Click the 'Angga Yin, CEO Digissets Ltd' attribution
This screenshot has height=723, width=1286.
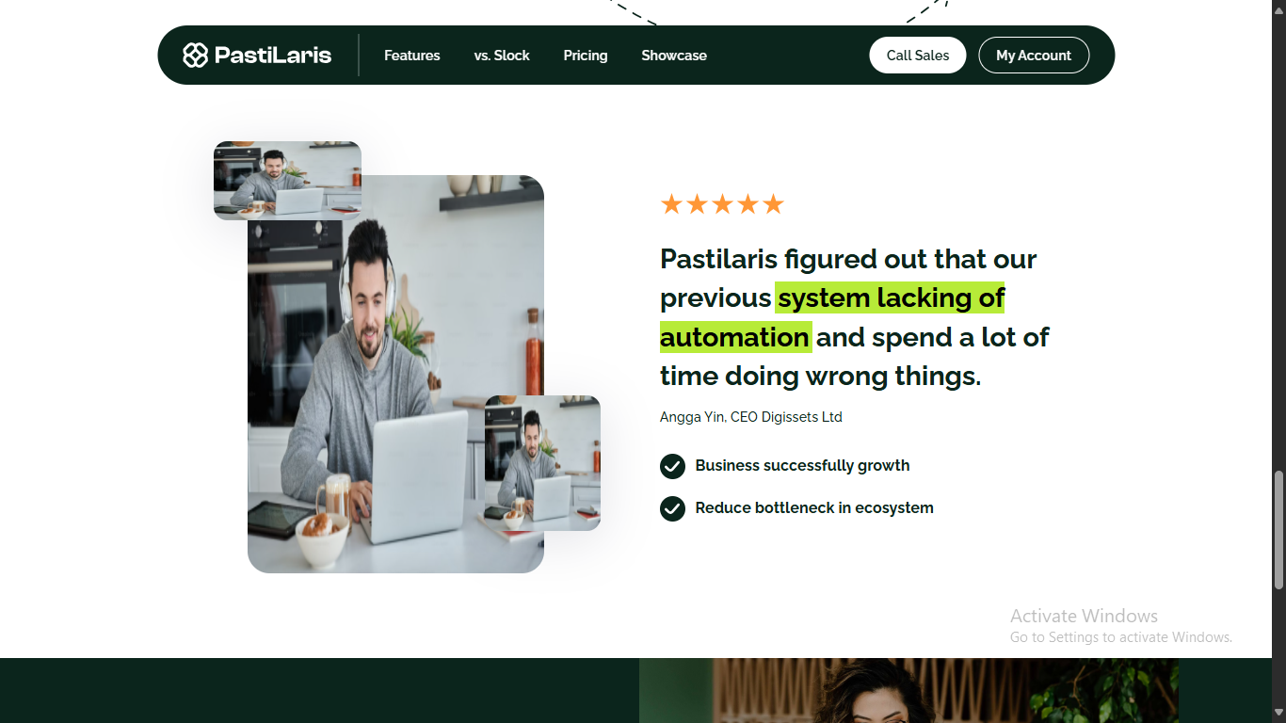(x=751, y=417)
